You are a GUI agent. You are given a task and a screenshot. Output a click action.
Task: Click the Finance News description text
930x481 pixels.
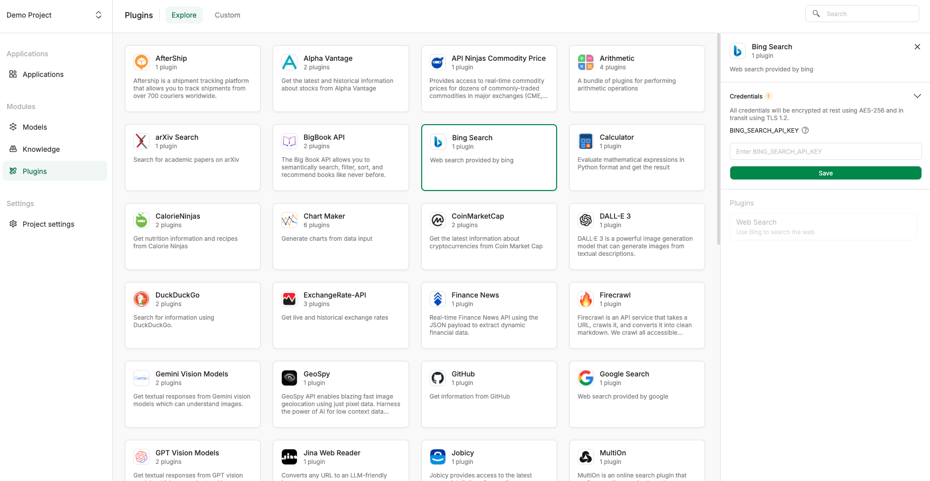pos(484,325)
